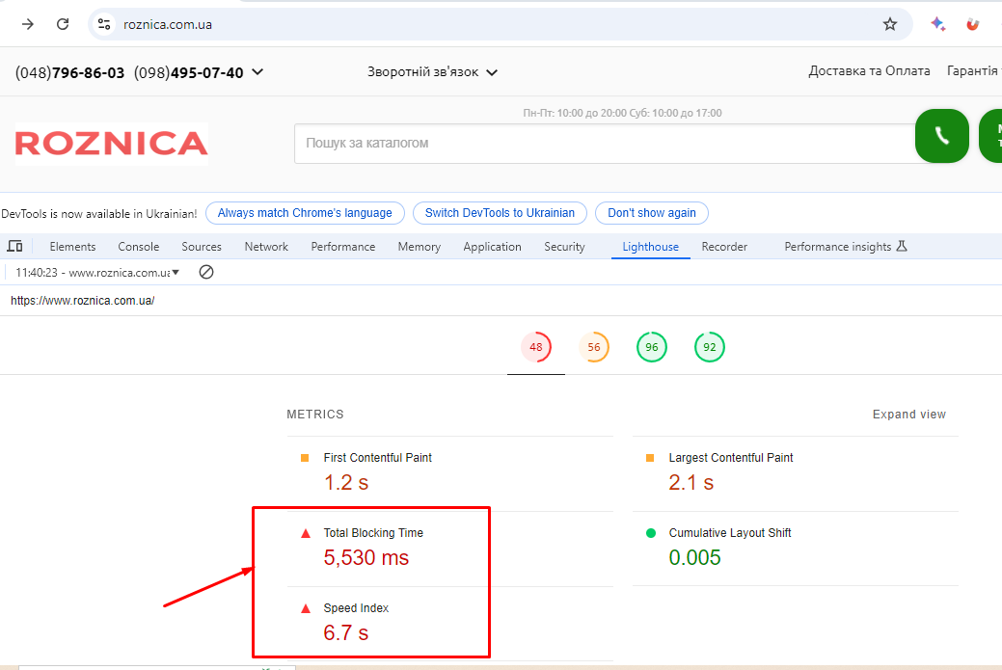The height and width of the screenshot is (670, 1002).
Task: Click Expand view in metrics section
Action: 908,415
